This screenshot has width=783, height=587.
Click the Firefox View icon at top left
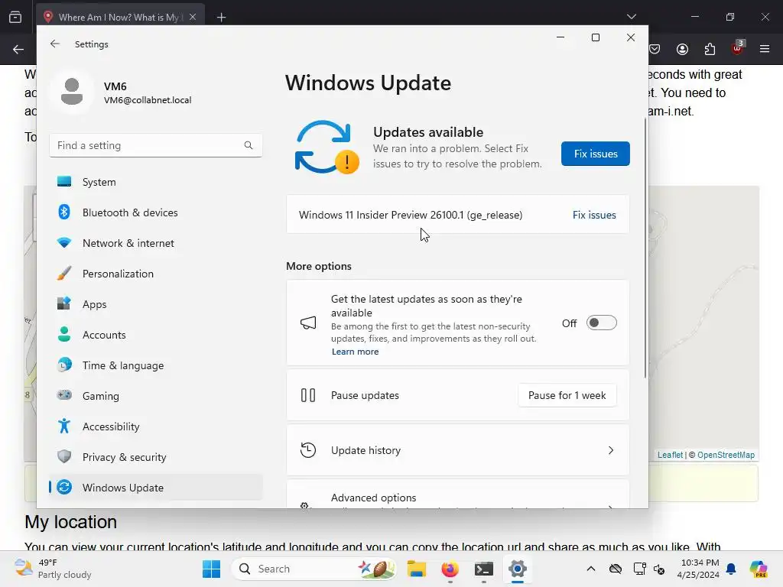(x=15, y=17)
